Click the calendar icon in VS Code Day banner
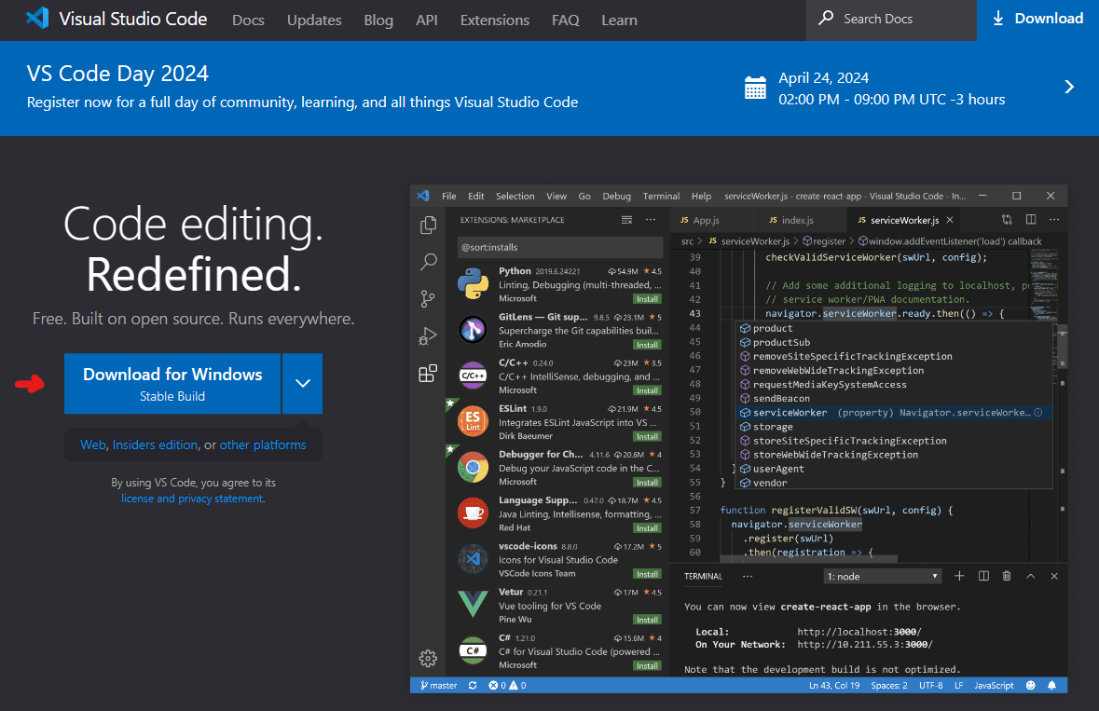This screenshot has width=1099, height=711. (x=755, y=88)
